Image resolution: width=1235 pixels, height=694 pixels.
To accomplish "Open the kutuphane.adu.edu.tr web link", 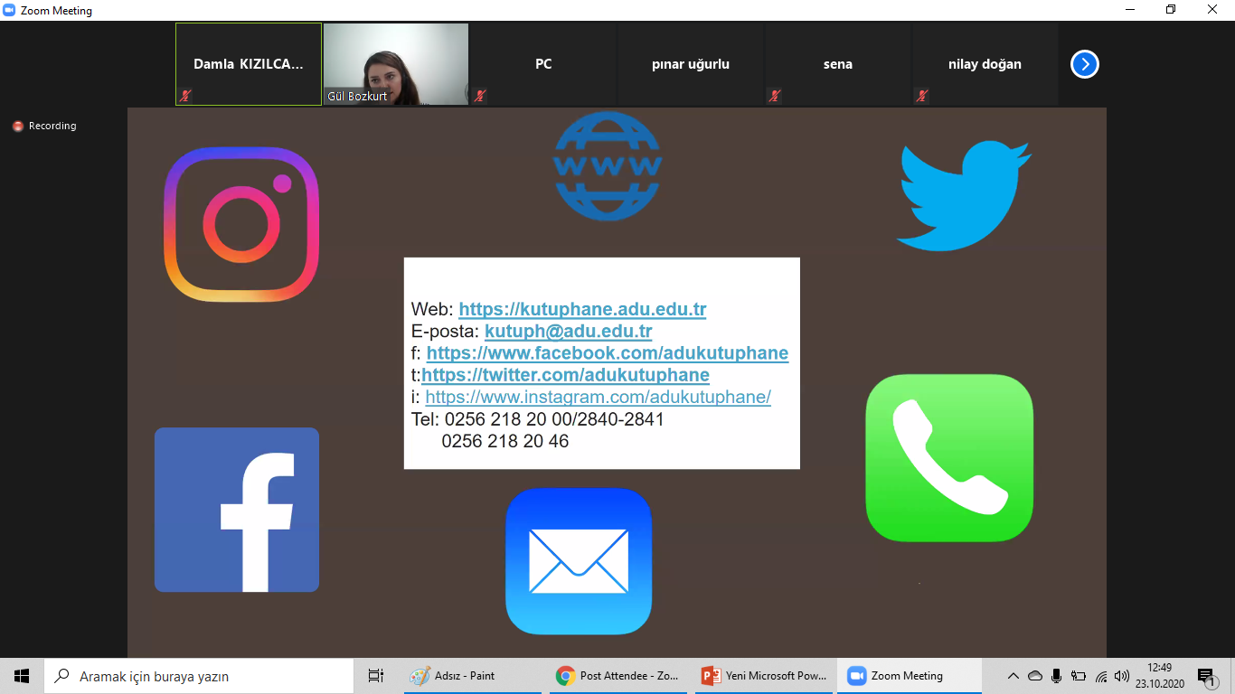I will point(582,309).
